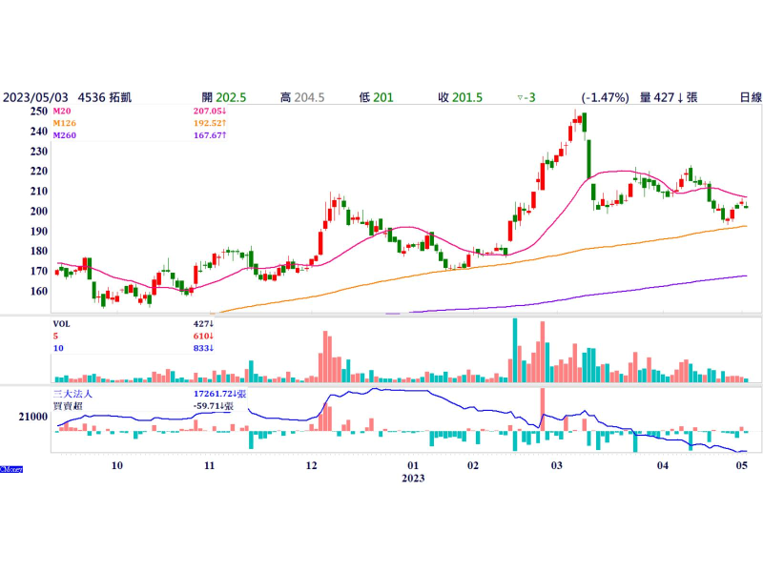
Task: Click the date 2023/05/03 in header
Action: (35, 97)
